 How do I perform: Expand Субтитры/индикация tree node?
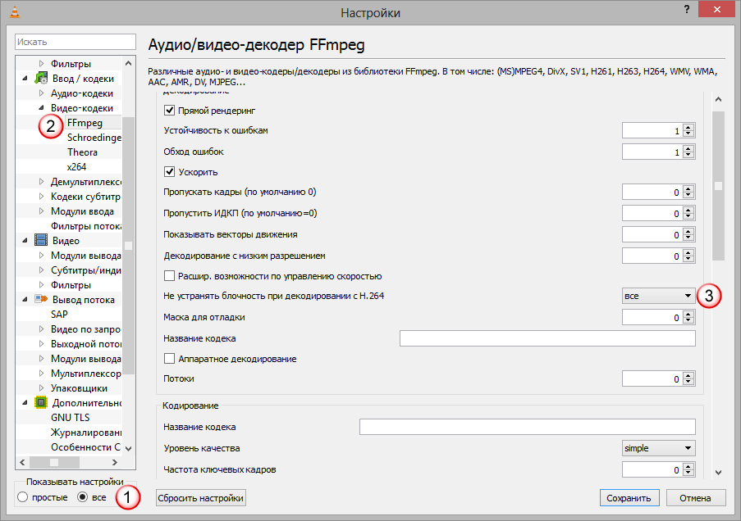(x=41, y=270)
